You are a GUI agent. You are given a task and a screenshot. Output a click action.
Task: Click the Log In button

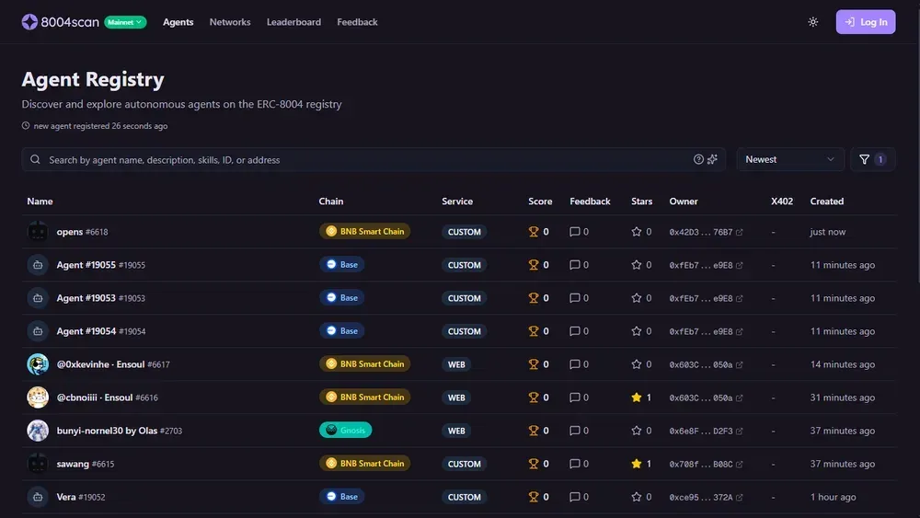866,22
